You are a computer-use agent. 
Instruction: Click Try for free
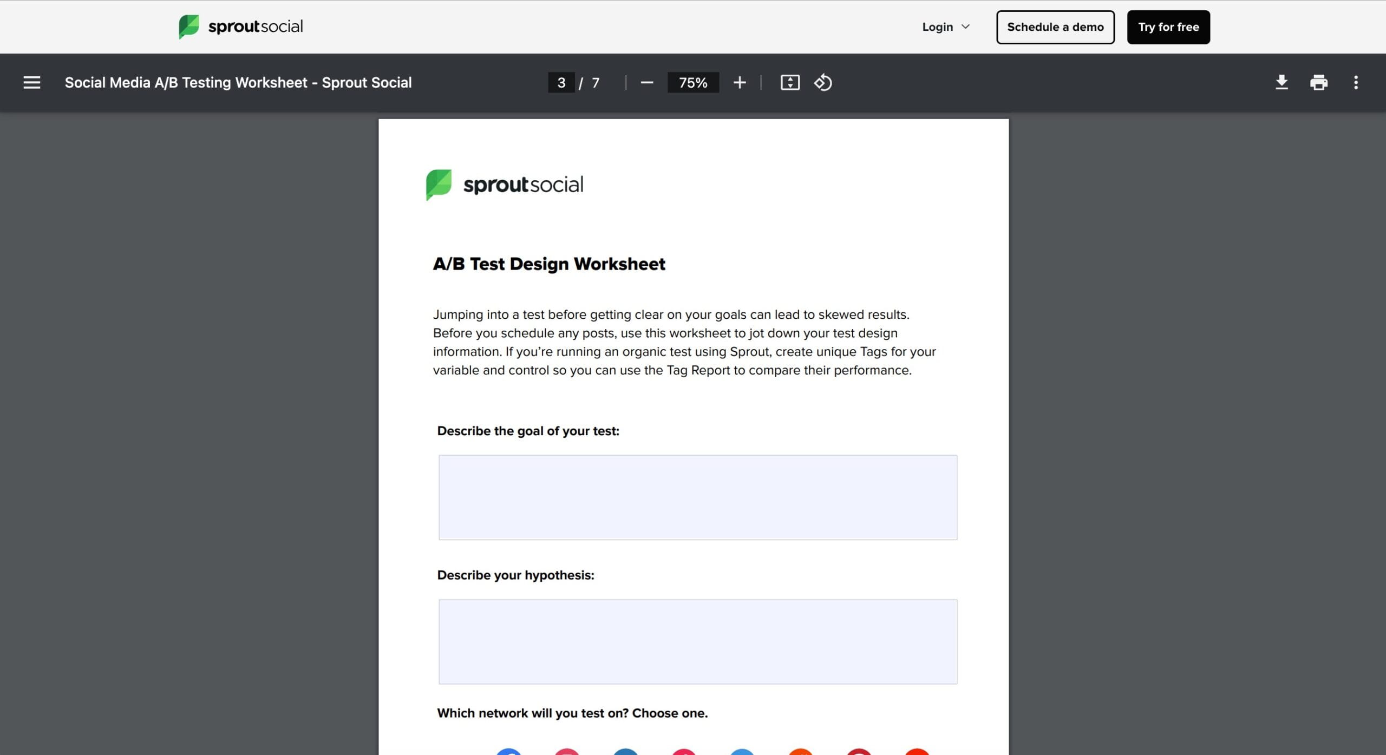tap(1168, 27)
